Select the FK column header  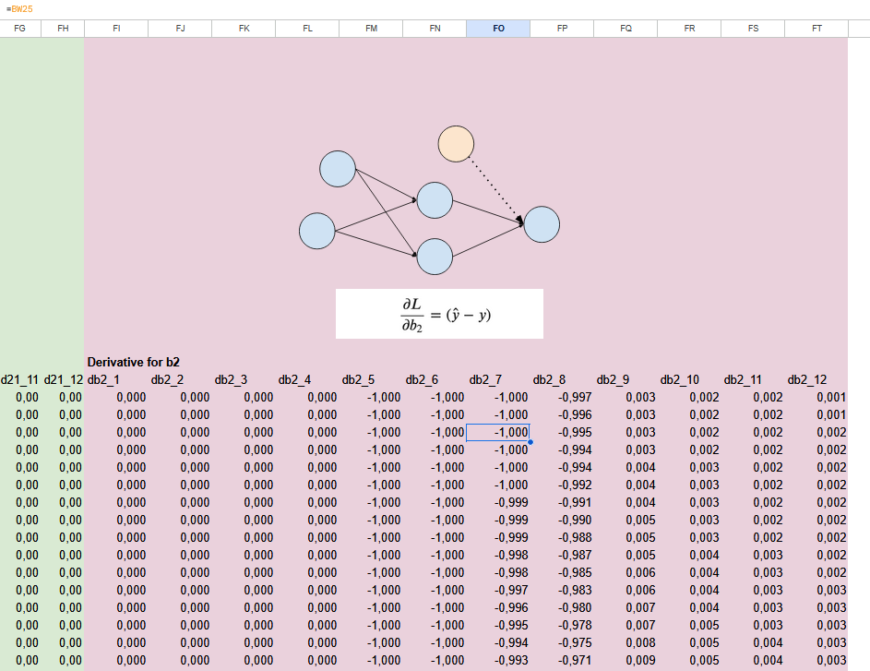(244, 29)
